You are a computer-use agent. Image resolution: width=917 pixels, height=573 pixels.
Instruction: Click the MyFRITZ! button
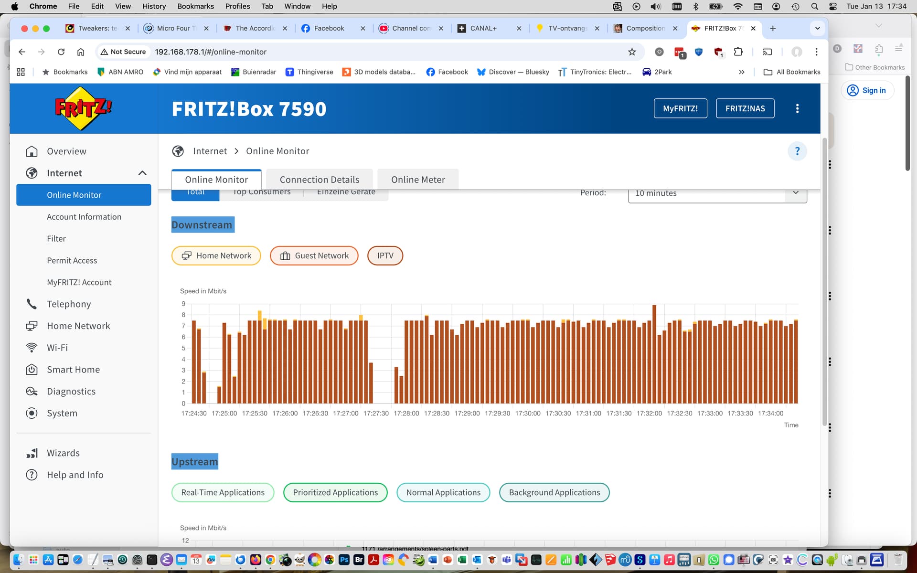click(x=680, y=108)
